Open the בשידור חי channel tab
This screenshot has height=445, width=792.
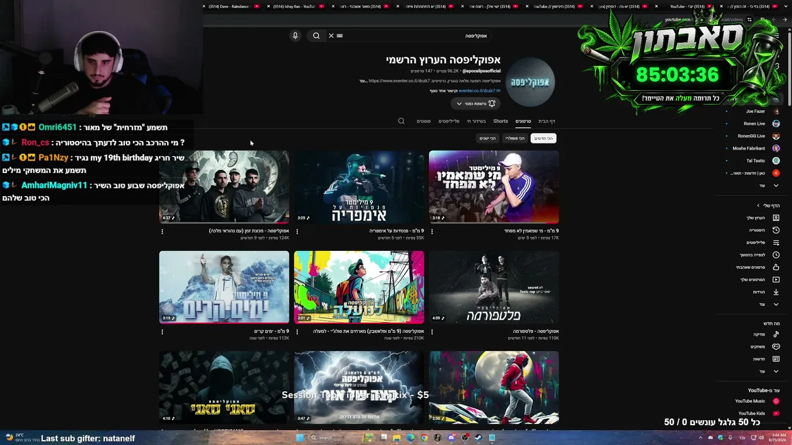point(476,121)
